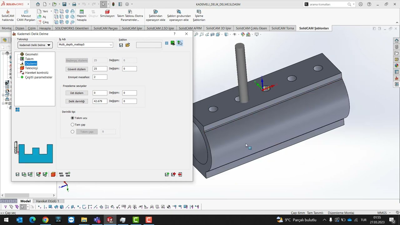
Task: Select the Takım ucu depth type
Action: coord(72,118)
